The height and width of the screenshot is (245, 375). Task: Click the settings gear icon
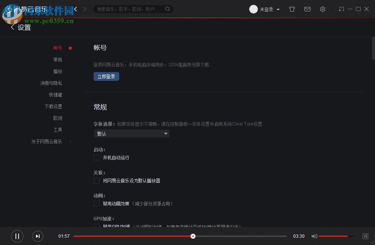click(x=323, y=9)
